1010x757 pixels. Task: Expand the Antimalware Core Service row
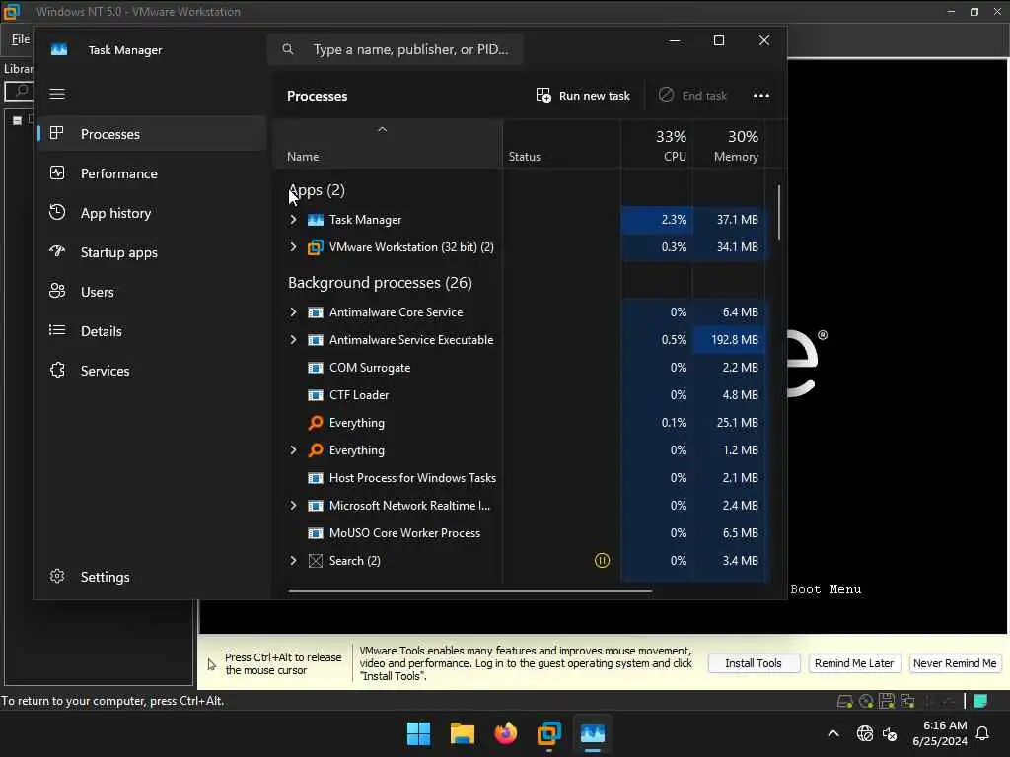(x=293, y=312)
